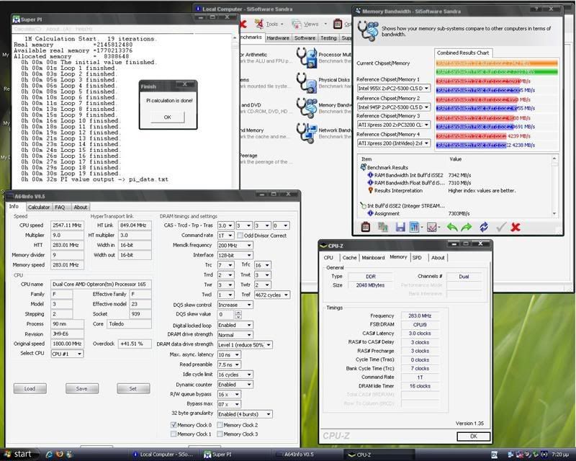
Task: Click the red X cancel icon in Sandra
Action: pyautogui.click(x=516, y=227)
